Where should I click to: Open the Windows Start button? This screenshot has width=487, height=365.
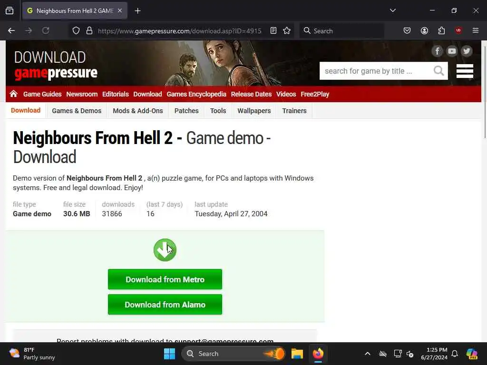pos(170,354)
